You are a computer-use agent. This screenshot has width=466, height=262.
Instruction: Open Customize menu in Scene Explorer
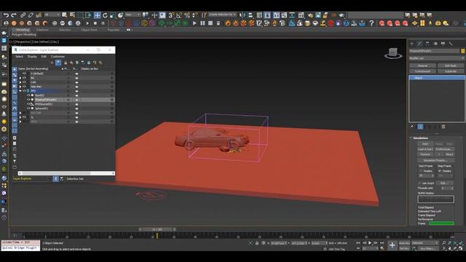coord(58,57)
